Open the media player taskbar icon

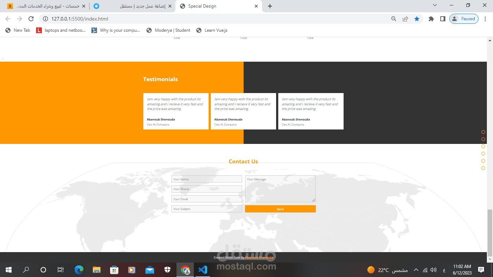132,269
